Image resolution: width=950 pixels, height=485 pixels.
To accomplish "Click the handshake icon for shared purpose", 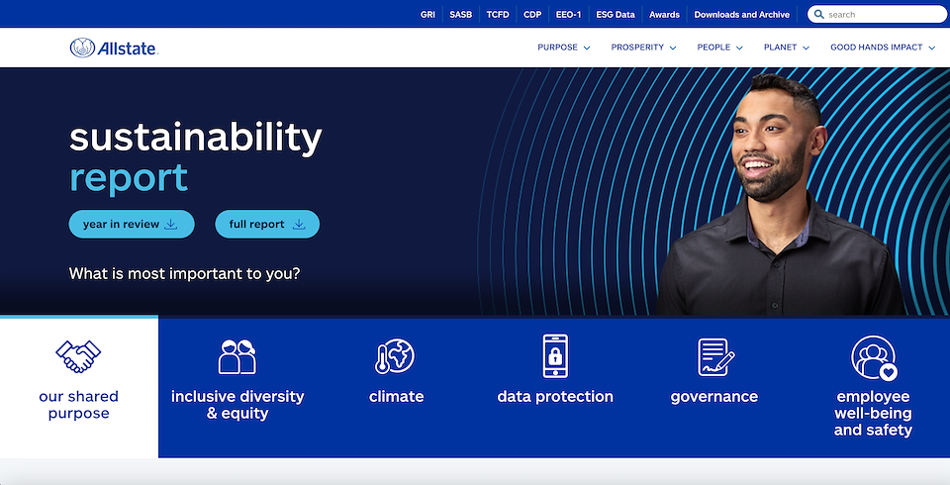I will (x=78, y=356).
